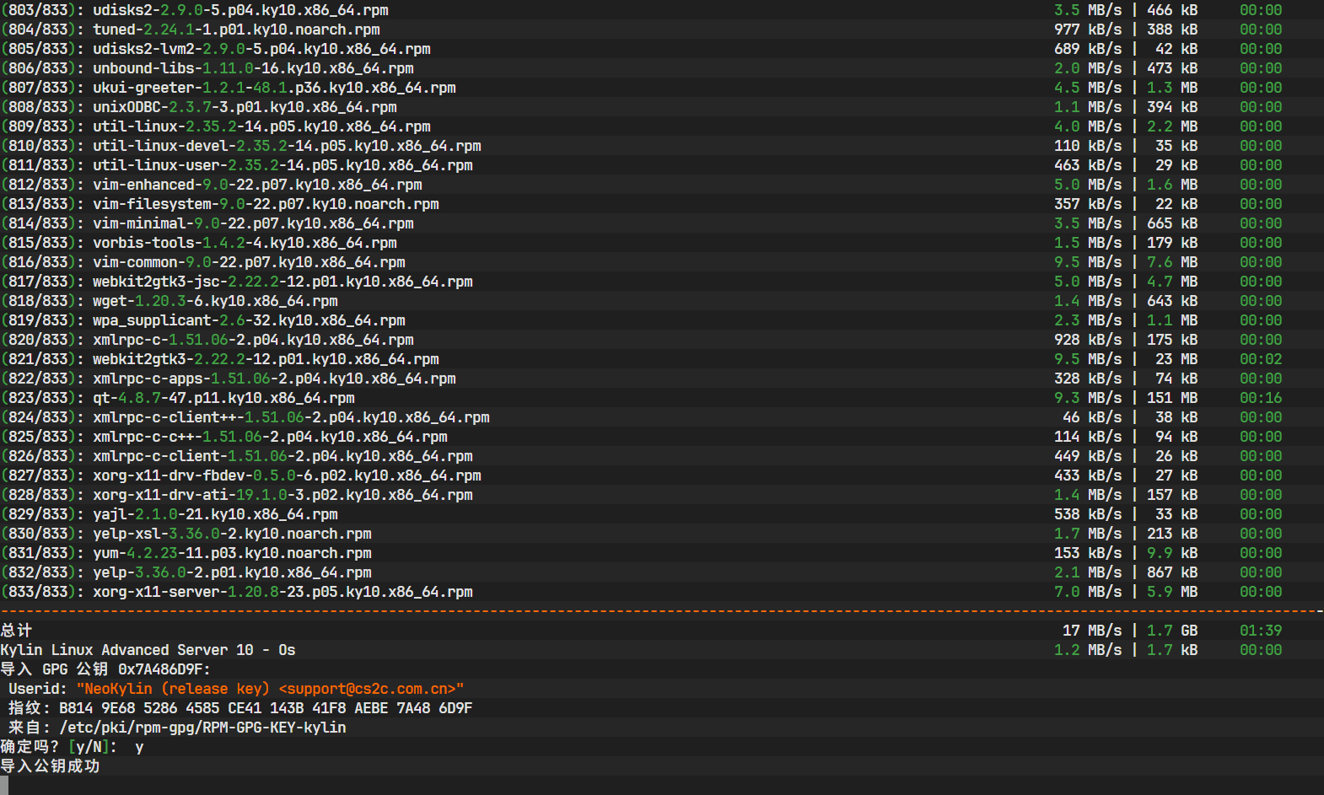The height and width of the screenshot is (795, 1324).
Task: Click the udisks2-2.9.0-5 package filename
Action: [240, 10]
